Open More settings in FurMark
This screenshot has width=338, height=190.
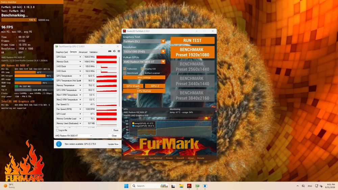tap(144, 78)
